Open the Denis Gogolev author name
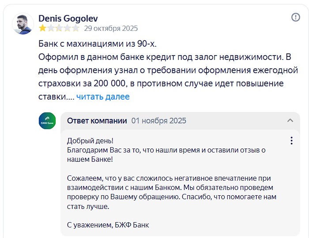The image size is (309, 238). coord(68,19)
